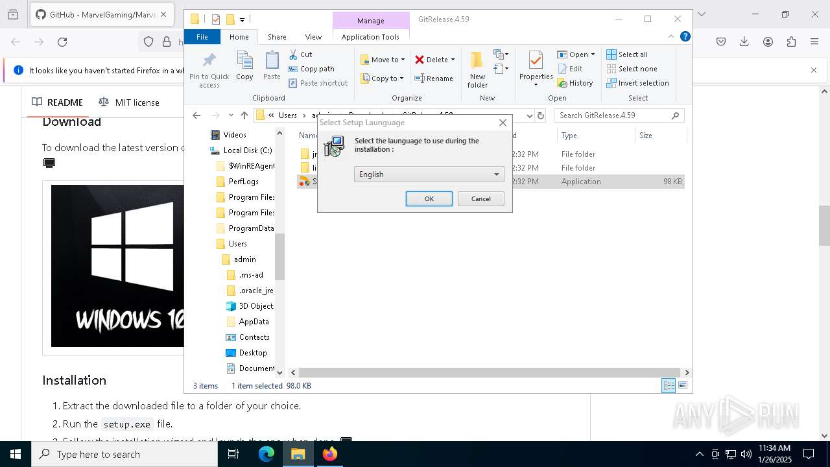Open Firefox application menu hamburger
Viewport: 830px width, 467px height.
814,42
